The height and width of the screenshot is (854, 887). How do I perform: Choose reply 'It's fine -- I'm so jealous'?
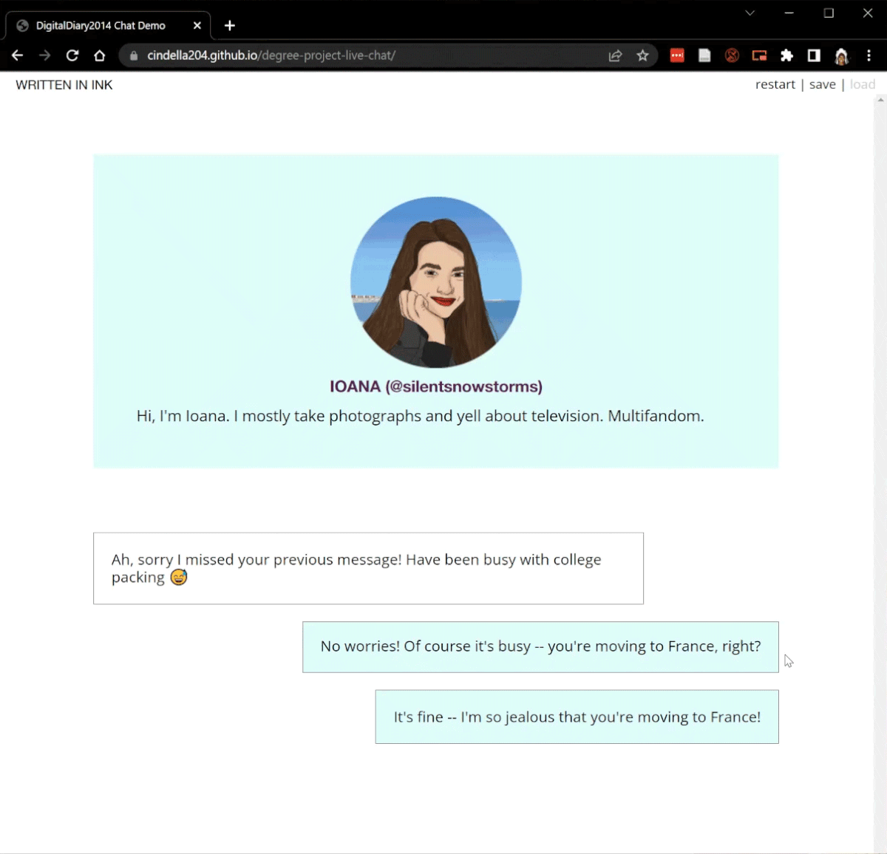click(x=577, y=717)
